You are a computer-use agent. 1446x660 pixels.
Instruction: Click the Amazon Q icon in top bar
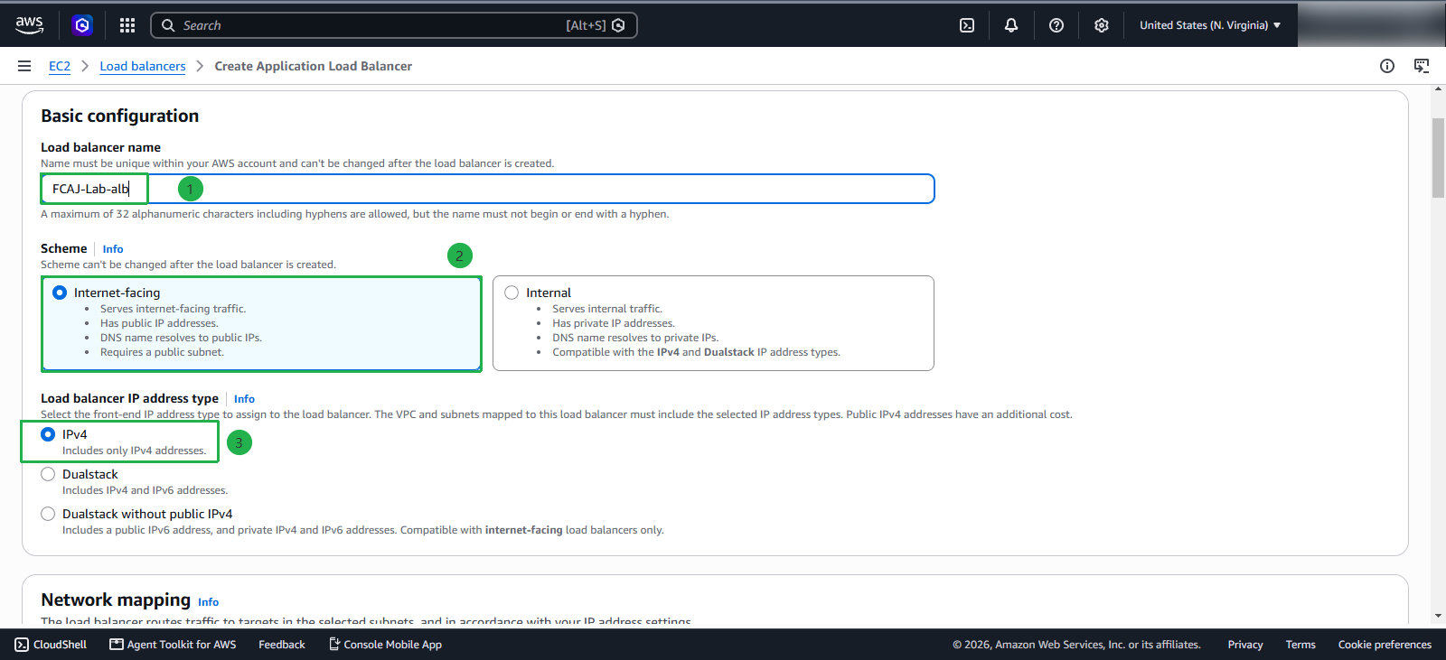pyautogui.click(x=82, y=25)
